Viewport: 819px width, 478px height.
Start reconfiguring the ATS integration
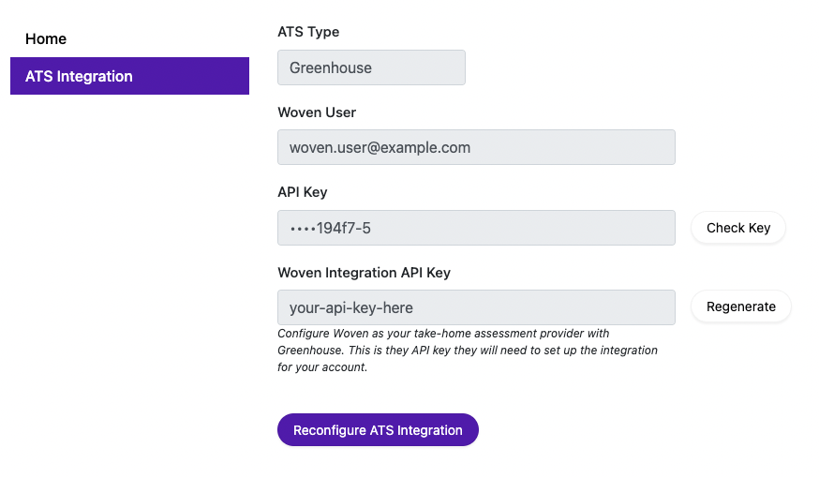point(378,430)
